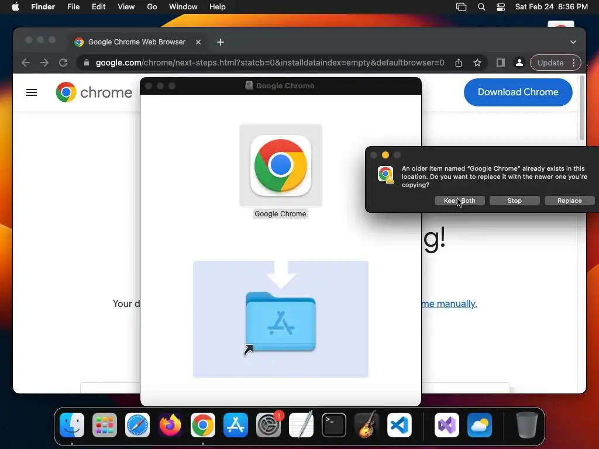Screen dimensions: 599x449
Task: Open the Window menu
Action: (x=183, y=7)
